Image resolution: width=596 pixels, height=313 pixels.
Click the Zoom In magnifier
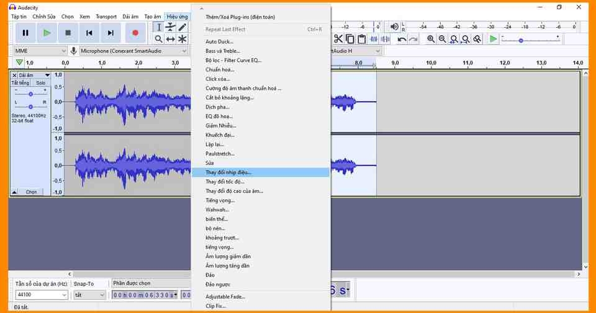click(x=431, y=39)
